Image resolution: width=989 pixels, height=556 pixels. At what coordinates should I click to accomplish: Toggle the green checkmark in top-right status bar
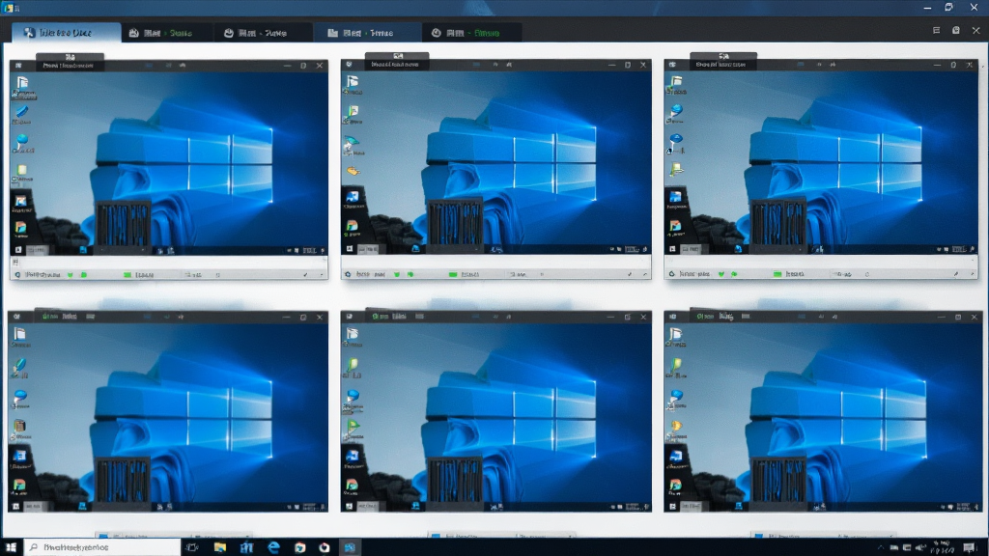(x=721, y=274)
